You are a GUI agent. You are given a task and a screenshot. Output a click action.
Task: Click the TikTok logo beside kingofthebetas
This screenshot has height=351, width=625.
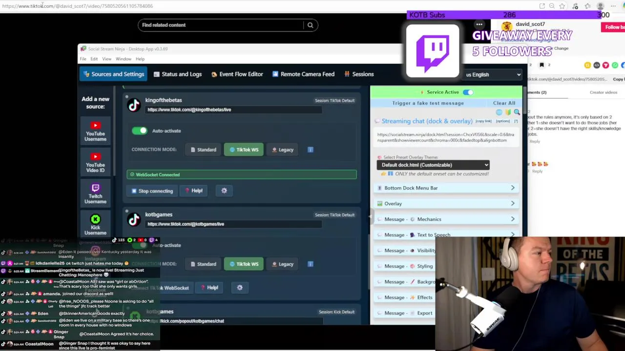click(x=134, y=105)
